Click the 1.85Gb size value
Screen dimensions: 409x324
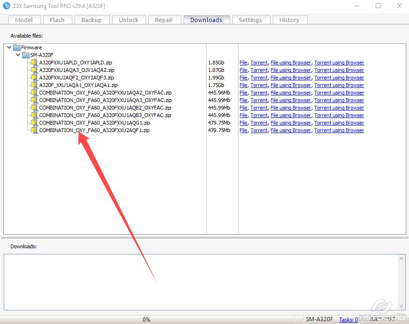pyautogui.click(x=216, y=63)
